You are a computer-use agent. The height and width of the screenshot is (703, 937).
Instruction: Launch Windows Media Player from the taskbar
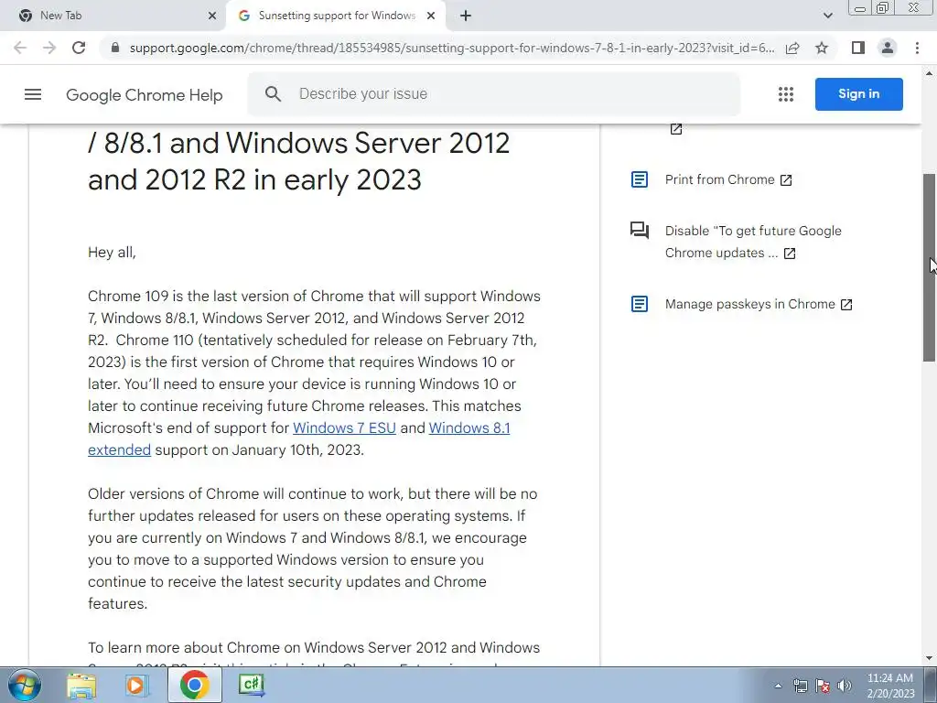136,685
